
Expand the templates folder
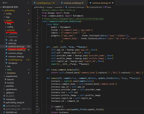(11, 73)
